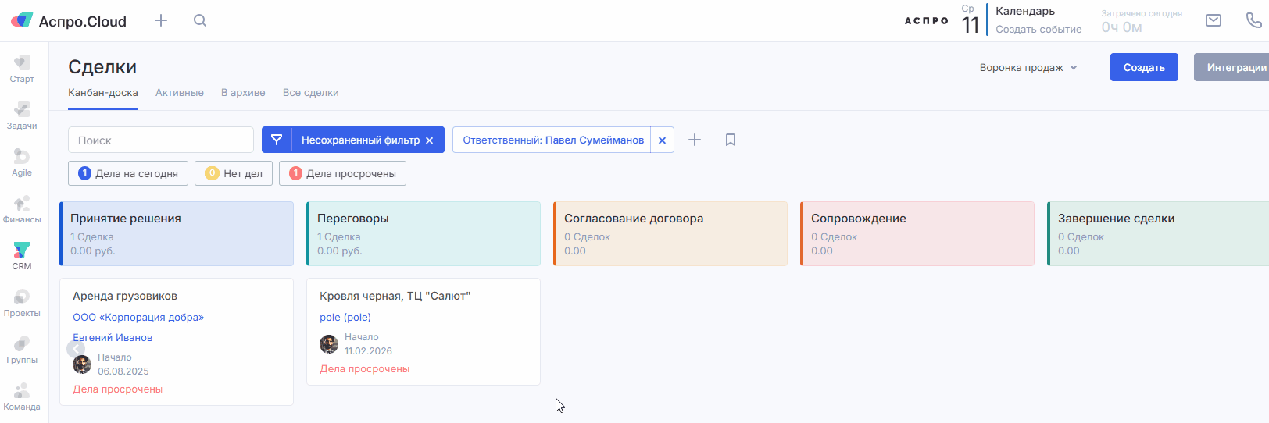Open the CRM section in sidebar
Image resolution: width=1269 pixels, height=423 pixels.
point(22,255)
